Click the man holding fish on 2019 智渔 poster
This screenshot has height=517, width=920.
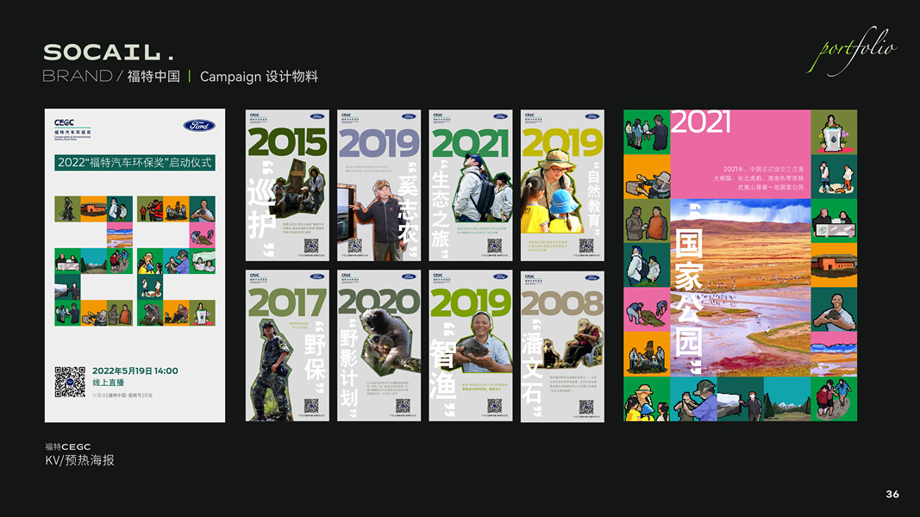[x=484, y=343]
